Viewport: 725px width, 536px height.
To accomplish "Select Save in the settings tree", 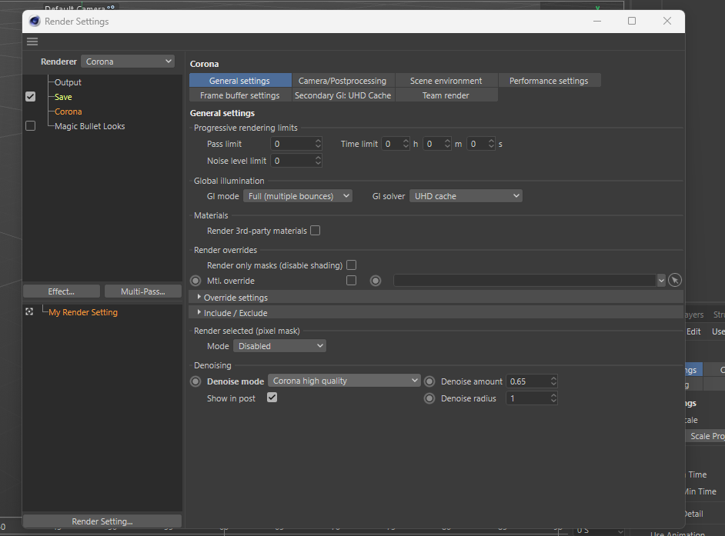I will click(x=63, y=97).
